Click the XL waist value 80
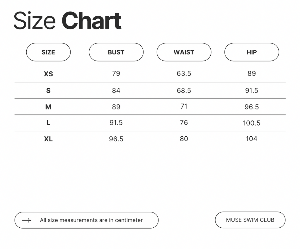The height and width of the screenshot is (249, 300). click(x=184, y=139)
